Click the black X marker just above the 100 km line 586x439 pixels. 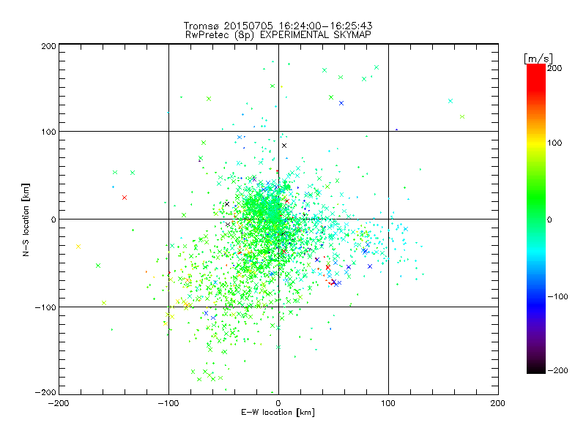point(284,146)
